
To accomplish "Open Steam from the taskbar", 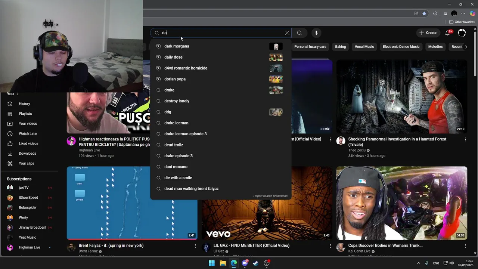I will pos(255,263).
